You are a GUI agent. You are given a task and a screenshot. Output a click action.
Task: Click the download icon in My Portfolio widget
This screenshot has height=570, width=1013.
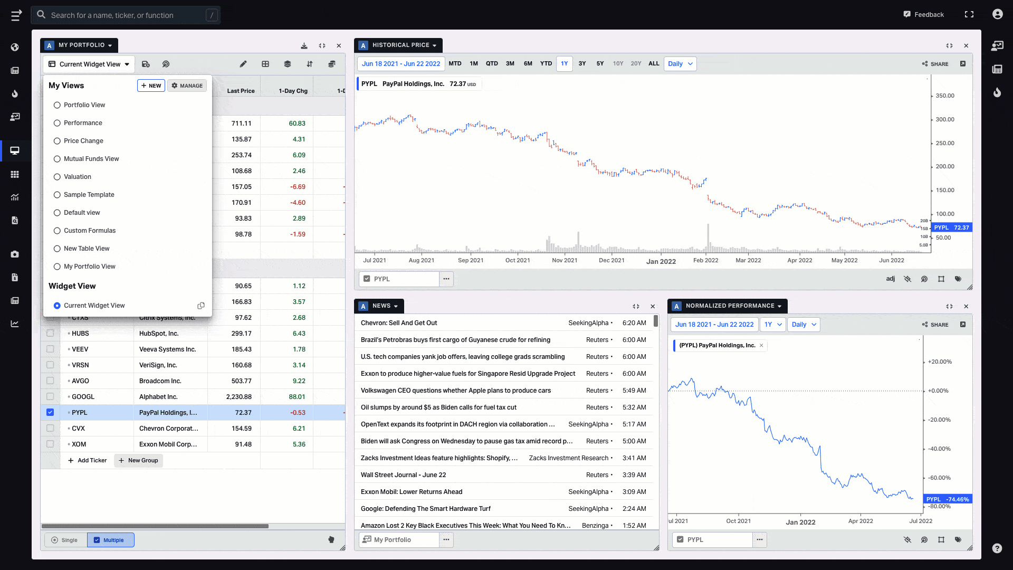coord(304,46)
